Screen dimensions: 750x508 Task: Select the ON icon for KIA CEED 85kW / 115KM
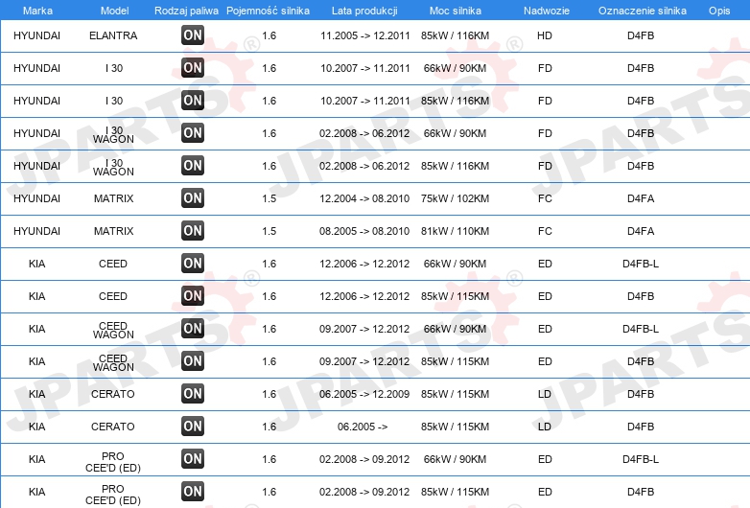click(x=193, y=295)
